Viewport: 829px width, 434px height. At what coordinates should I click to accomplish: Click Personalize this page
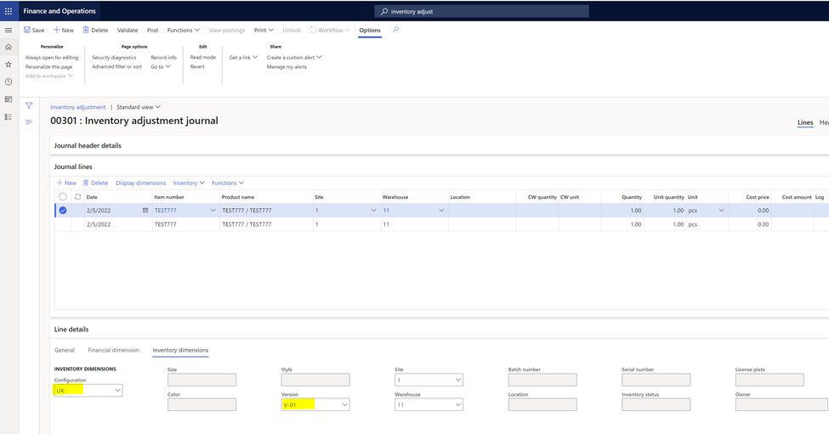point(48,67)
